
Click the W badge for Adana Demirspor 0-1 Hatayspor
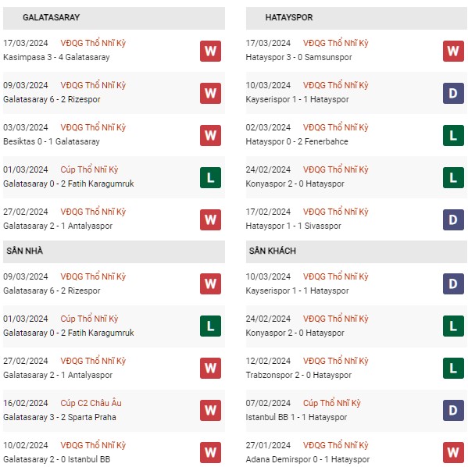[453, 452]
